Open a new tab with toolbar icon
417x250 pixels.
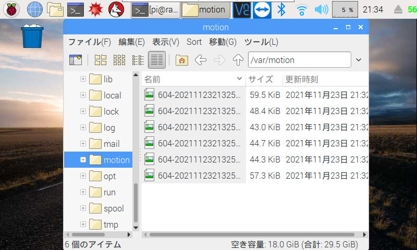click(76, 60)
